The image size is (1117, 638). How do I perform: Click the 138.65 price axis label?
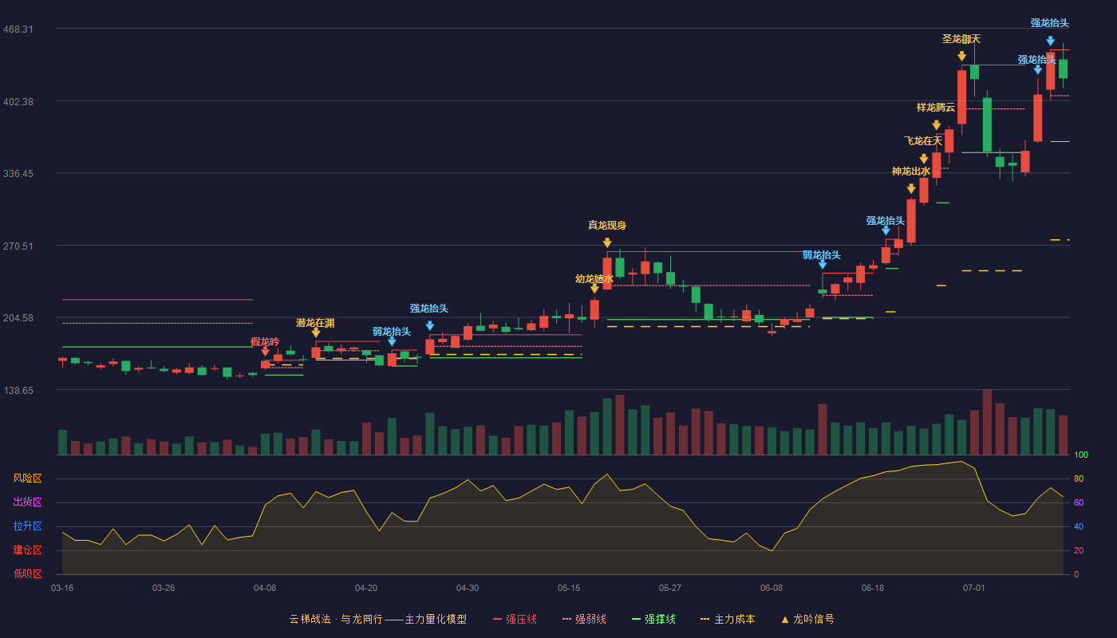tap(18, 391)
